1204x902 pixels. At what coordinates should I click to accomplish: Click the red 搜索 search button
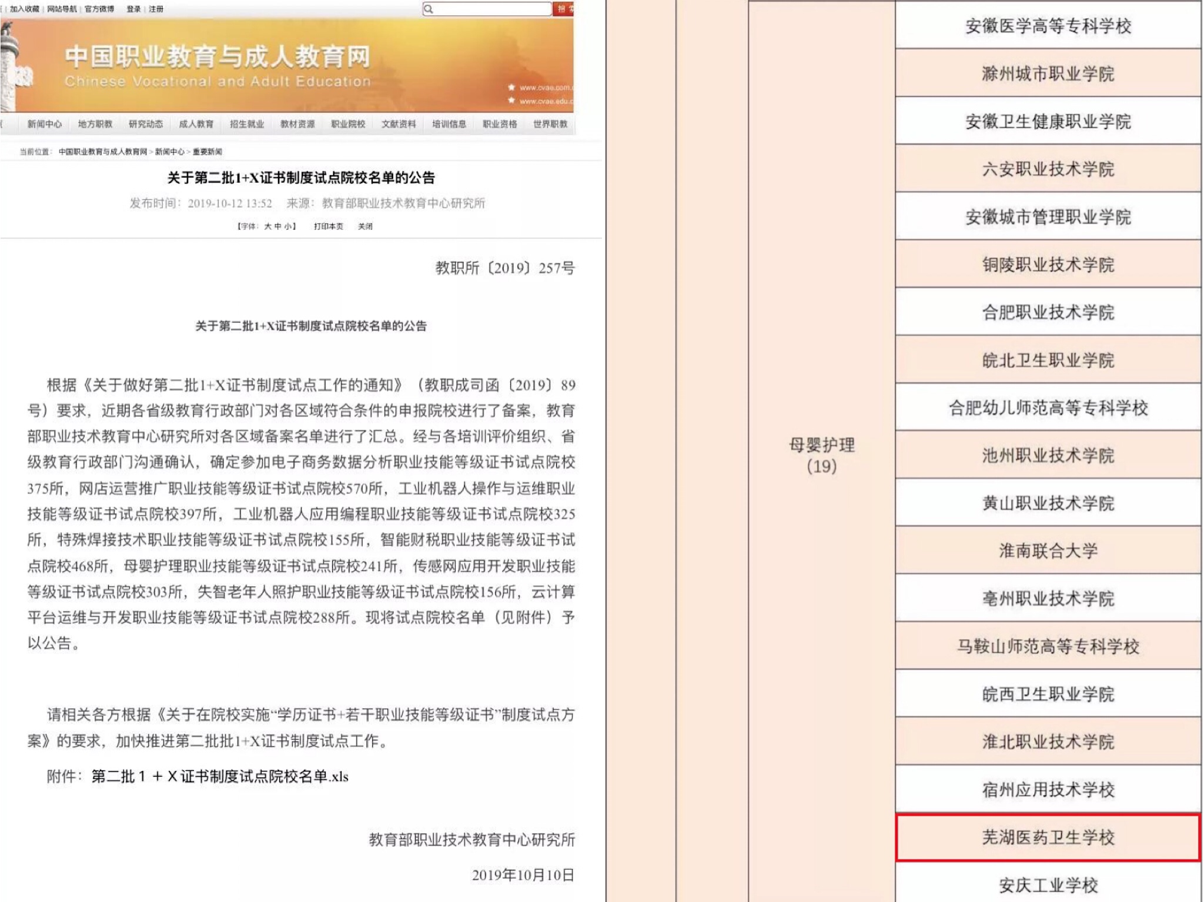[x=563, y=9]
